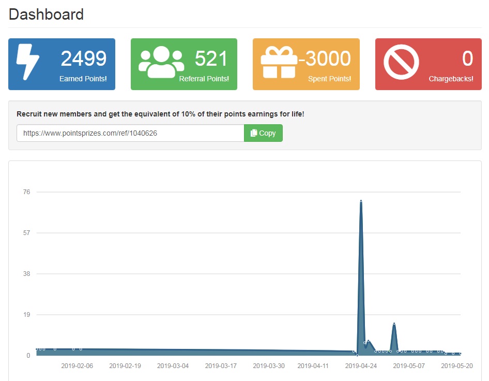Click the Chargebacks! label
Screen dimensions: 489x381
click(451, 79)
